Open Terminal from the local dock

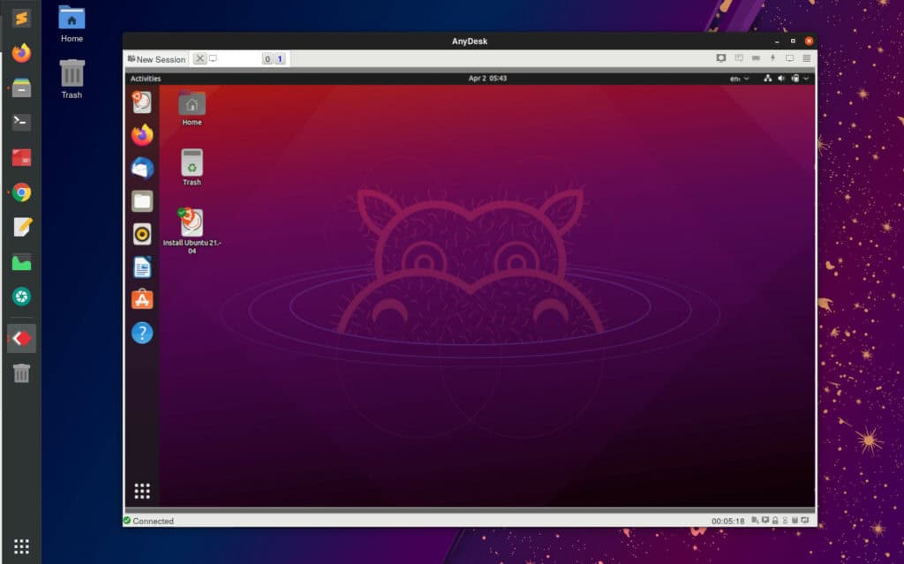(x=21, y=122)
